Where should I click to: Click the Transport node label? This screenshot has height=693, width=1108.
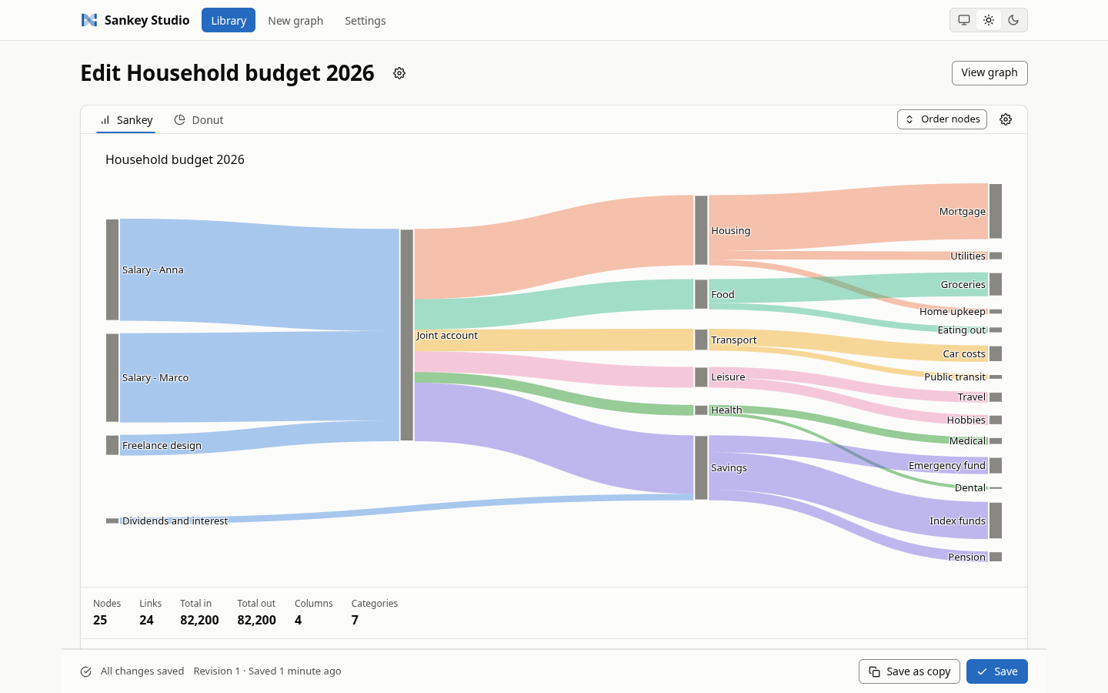[734, 340]
